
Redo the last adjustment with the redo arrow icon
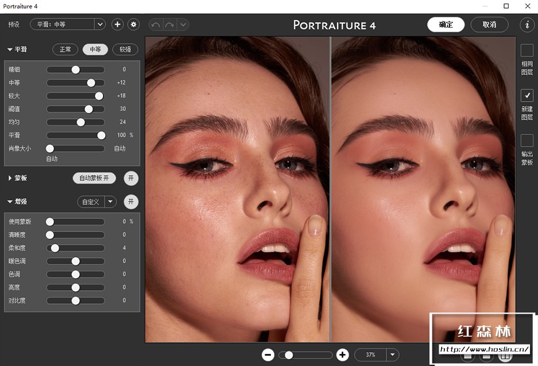coord(168,24)
